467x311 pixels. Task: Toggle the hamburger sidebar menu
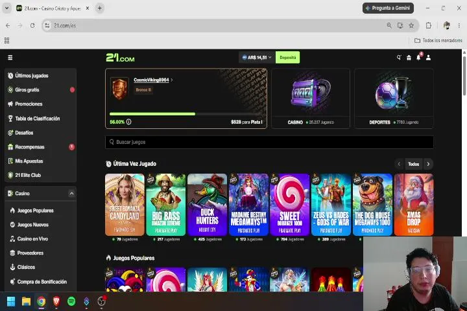tap(10, 58)
